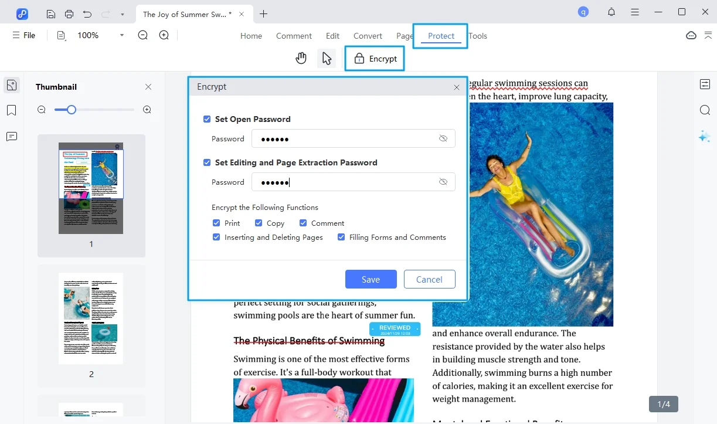This screenshot has height=424, width=717.
Task: Toggle the Print checkbox
Action: [x=216, y=223]
